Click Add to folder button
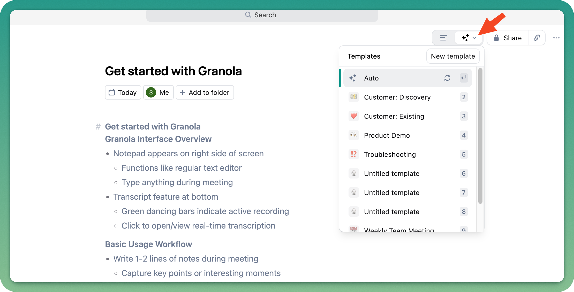This screenshot has width=574, height=292. point(205,92)
